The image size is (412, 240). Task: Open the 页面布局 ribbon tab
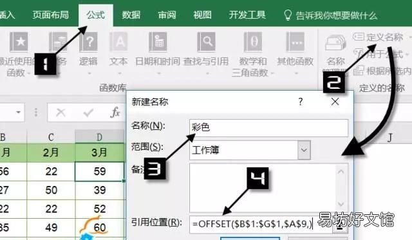coord(51,15)
